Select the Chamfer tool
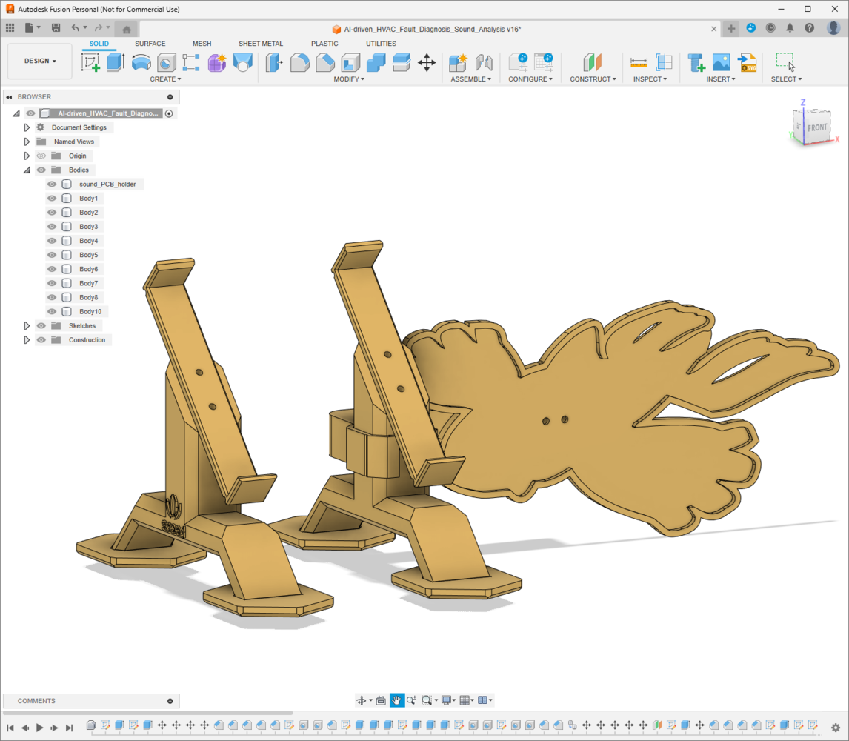 325,63
